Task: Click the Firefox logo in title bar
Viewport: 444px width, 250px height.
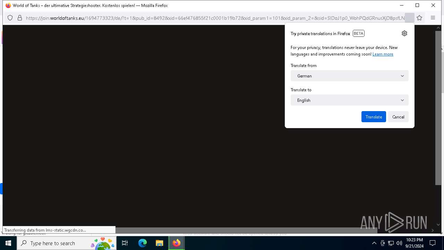Action: point(8,6)
